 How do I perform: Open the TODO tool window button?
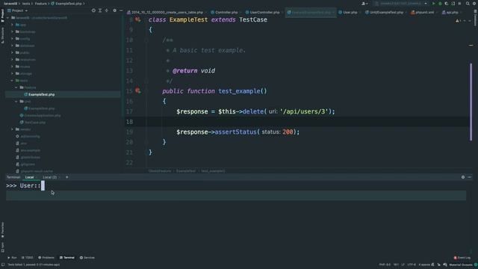[28, 258]
